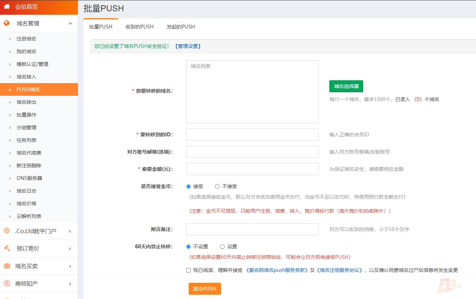Viewport: 476px width, 299px height.
Task: Click the green 域名选择器 button
Action: pos(346,86)
